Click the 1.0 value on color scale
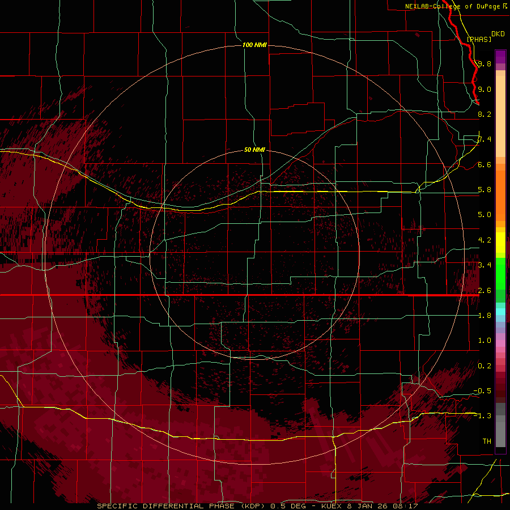Viewport: 510px width, 510px height. coord(484,341)
